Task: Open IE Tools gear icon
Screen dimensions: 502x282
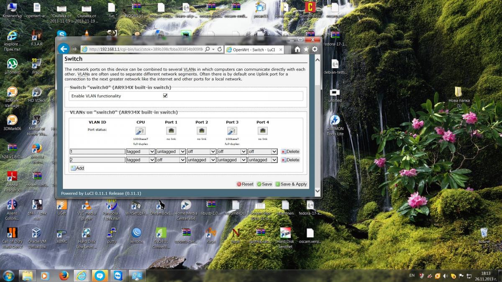Action: click(x=315, y=49)
